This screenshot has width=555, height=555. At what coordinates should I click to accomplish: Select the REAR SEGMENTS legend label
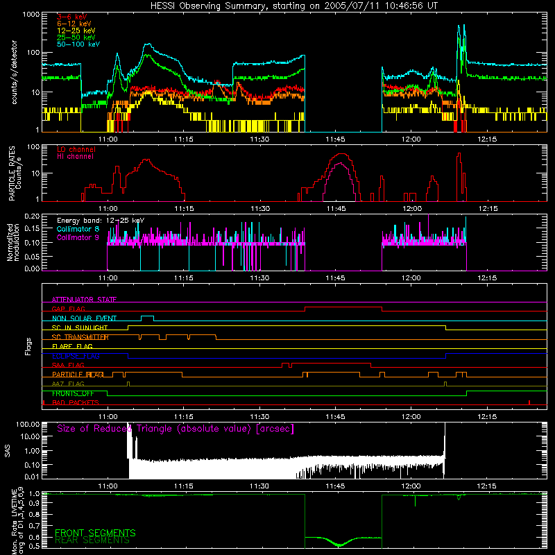tap(92, 540)
